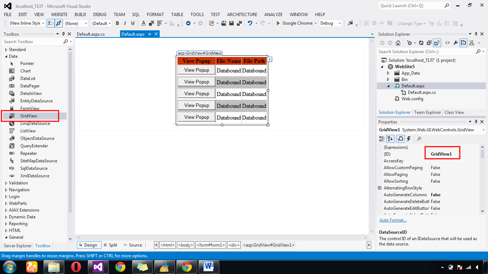This screenshot has height=274, width=488.
Task: Click the Search Solution Explorer field
Action: pyautogui.click(x=427, y=52)
